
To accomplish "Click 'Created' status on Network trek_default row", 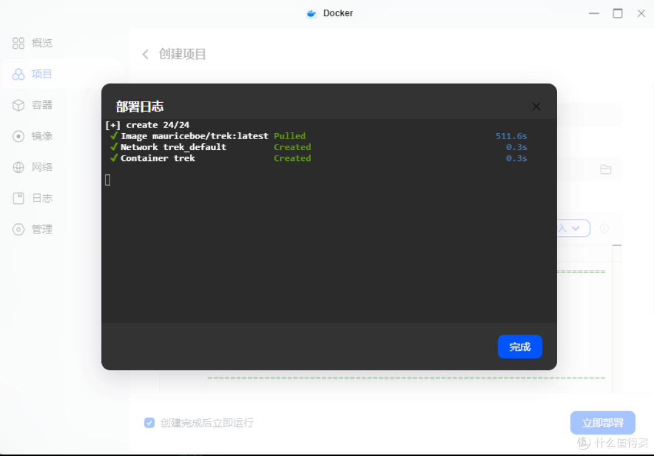I will [292, 147].
